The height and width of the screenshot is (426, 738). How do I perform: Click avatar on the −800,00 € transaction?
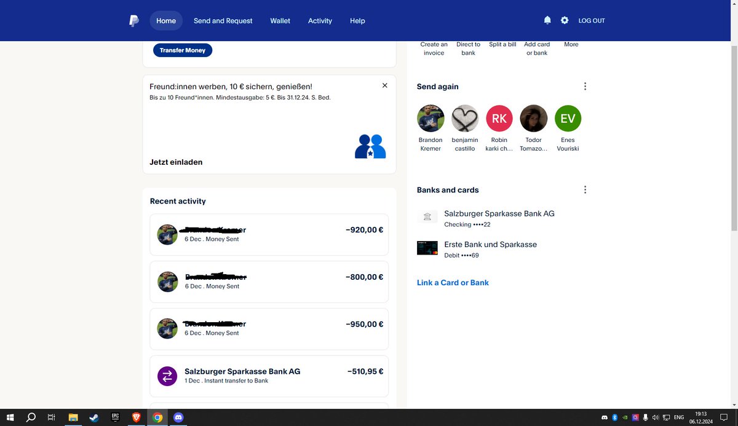(x=167, y=282)
